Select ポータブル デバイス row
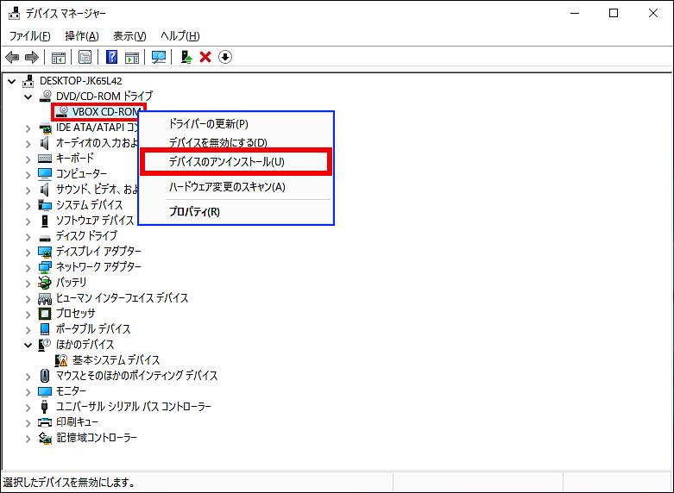Screen dimensions: 674x493 [93, 329]
